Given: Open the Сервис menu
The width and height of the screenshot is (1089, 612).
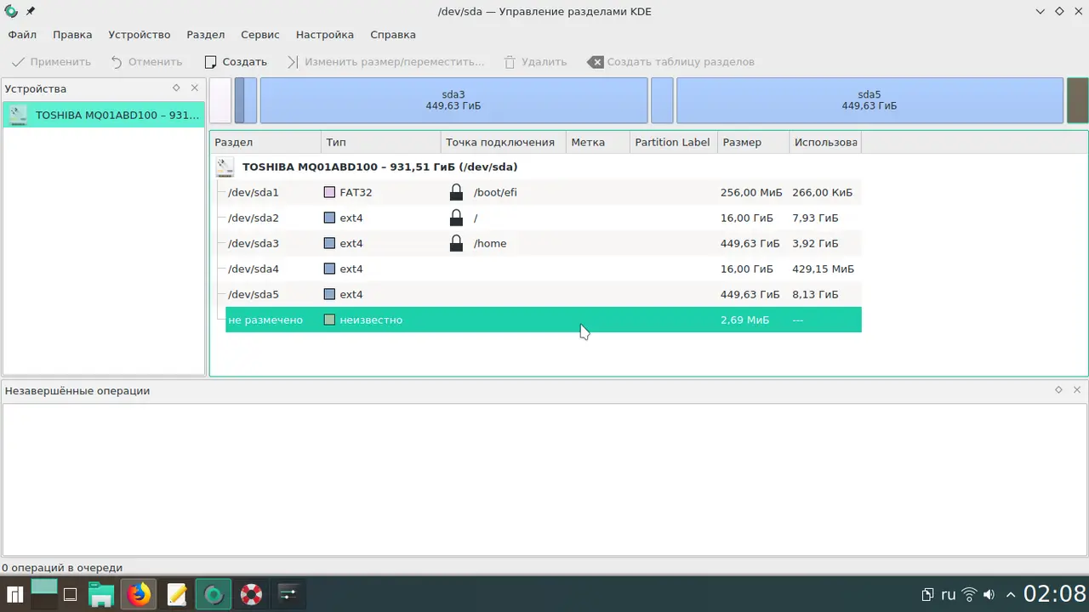Looking at the screenshot, I should 260,35.
